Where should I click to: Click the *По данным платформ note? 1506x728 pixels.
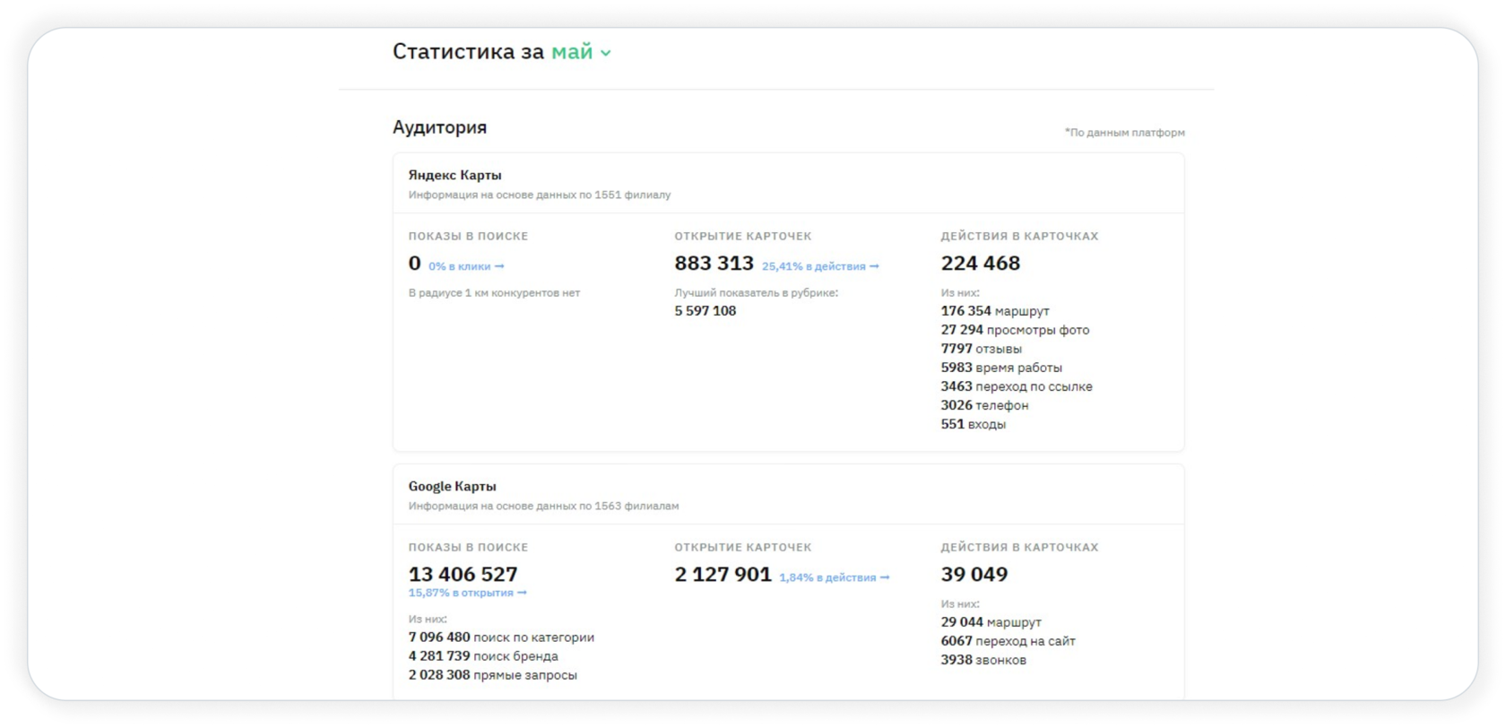point(1124,133)
